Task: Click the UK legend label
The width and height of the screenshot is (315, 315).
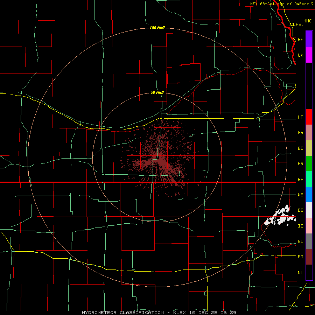Action: point(301,55)
